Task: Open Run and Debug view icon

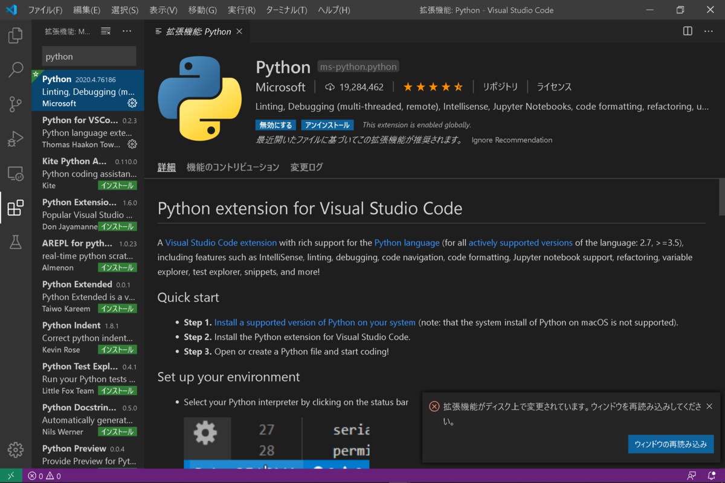Action: (x=15, y=139)
